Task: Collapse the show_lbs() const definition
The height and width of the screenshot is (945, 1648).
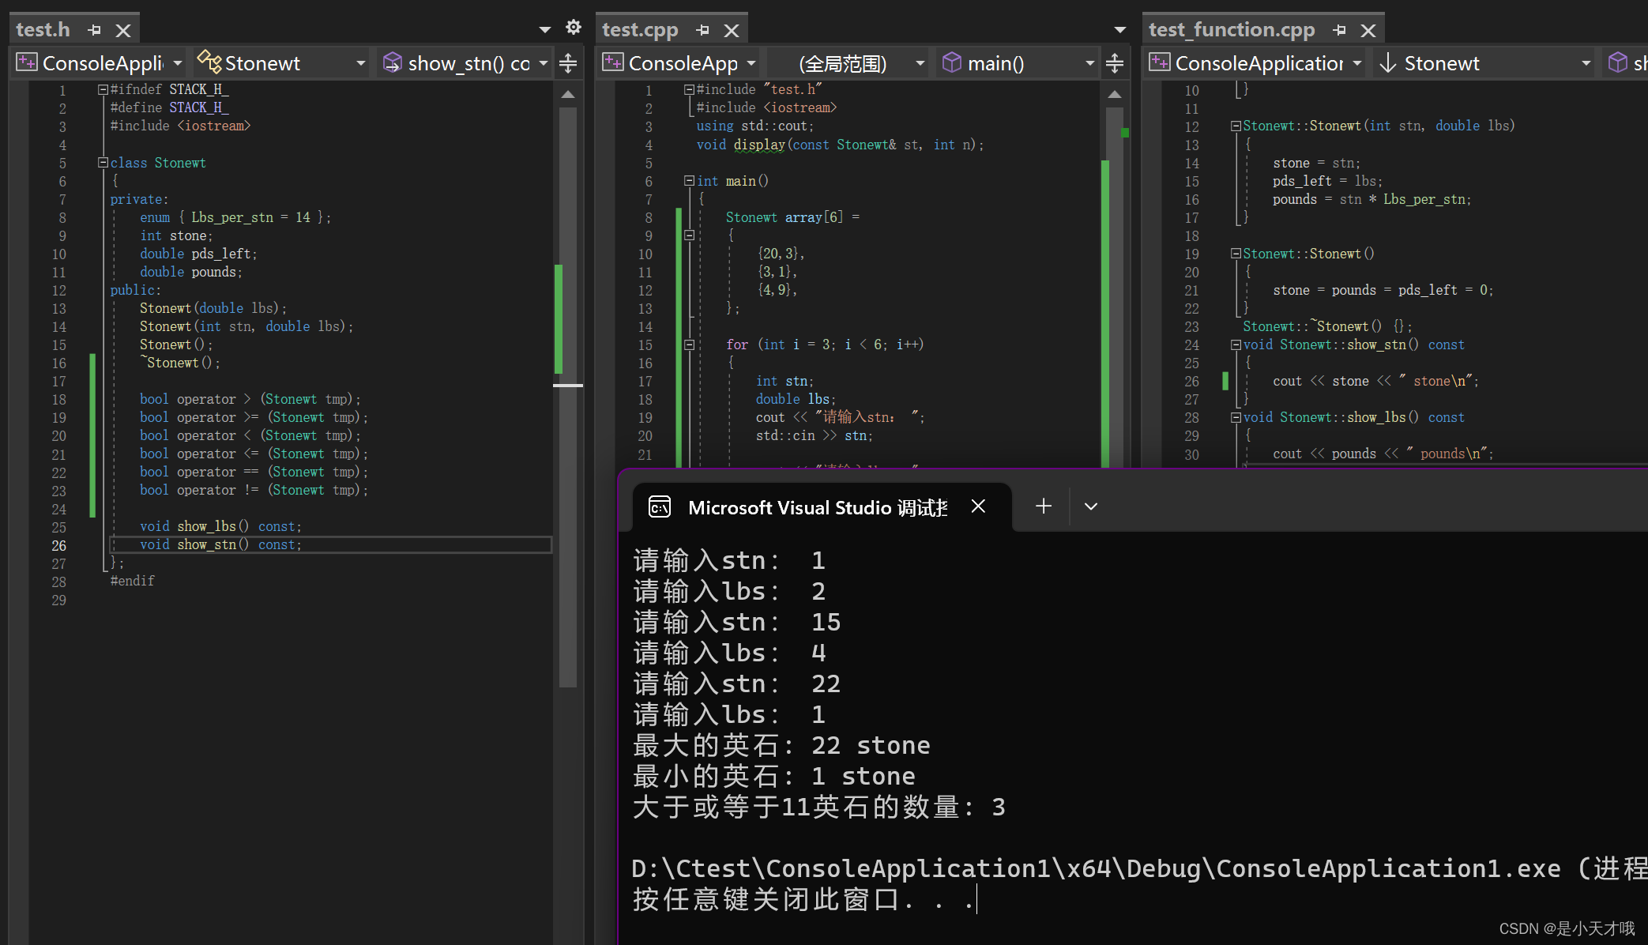Action: tap(1236, 417)
